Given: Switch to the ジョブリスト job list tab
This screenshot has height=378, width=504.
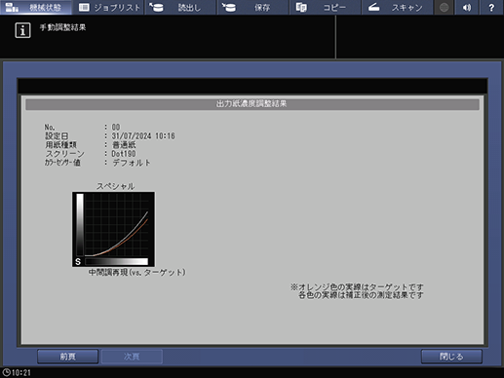Looking at the screenshot, I should [x=108, y=7].
